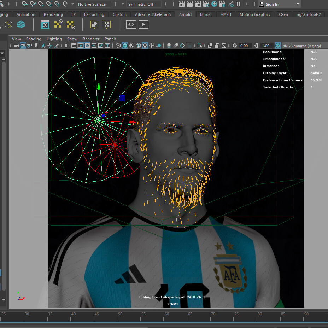Open the Sign In dropdown
328x328 pixels.
(x=280, y=4)
